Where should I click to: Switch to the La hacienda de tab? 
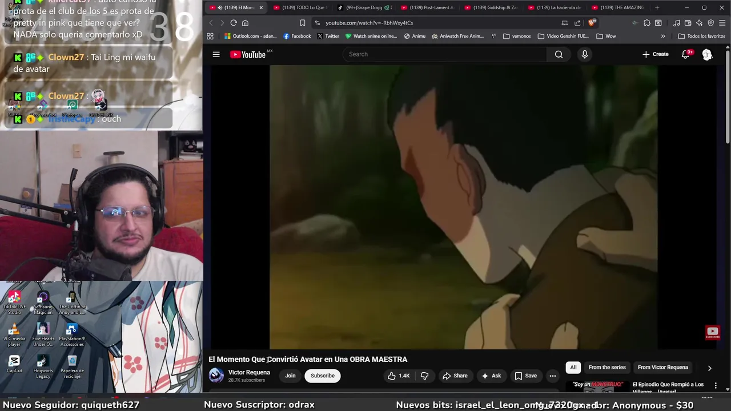coord(554,7)
